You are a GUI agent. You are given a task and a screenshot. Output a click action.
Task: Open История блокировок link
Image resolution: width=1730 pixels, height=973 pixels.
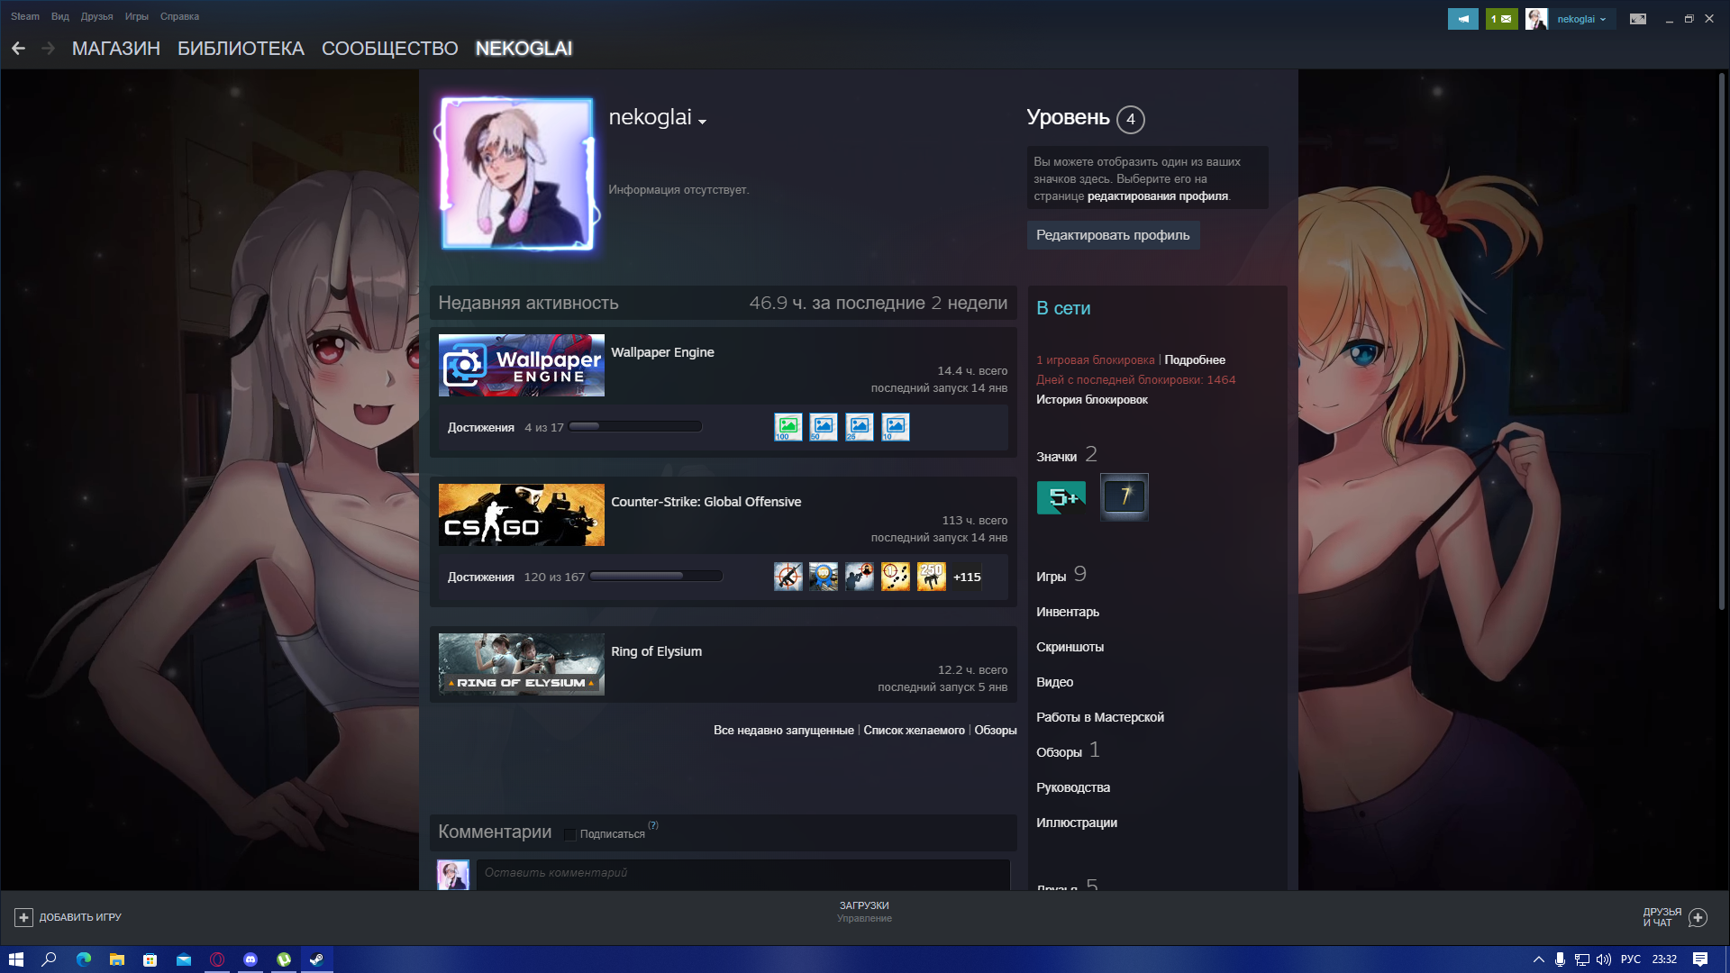[x=1091, y=399]
